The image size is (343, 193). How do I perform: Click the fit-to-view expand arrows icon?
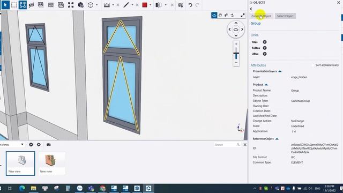[x=71, y=5]
